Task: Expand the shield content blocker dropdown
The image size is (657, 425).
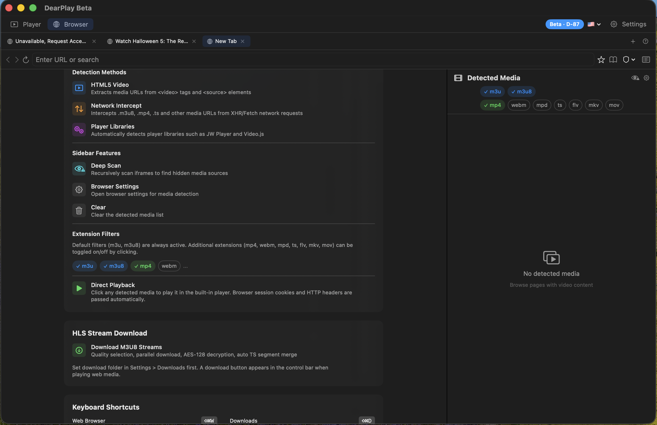Action: pyautogui.click(x=629, y=59)
